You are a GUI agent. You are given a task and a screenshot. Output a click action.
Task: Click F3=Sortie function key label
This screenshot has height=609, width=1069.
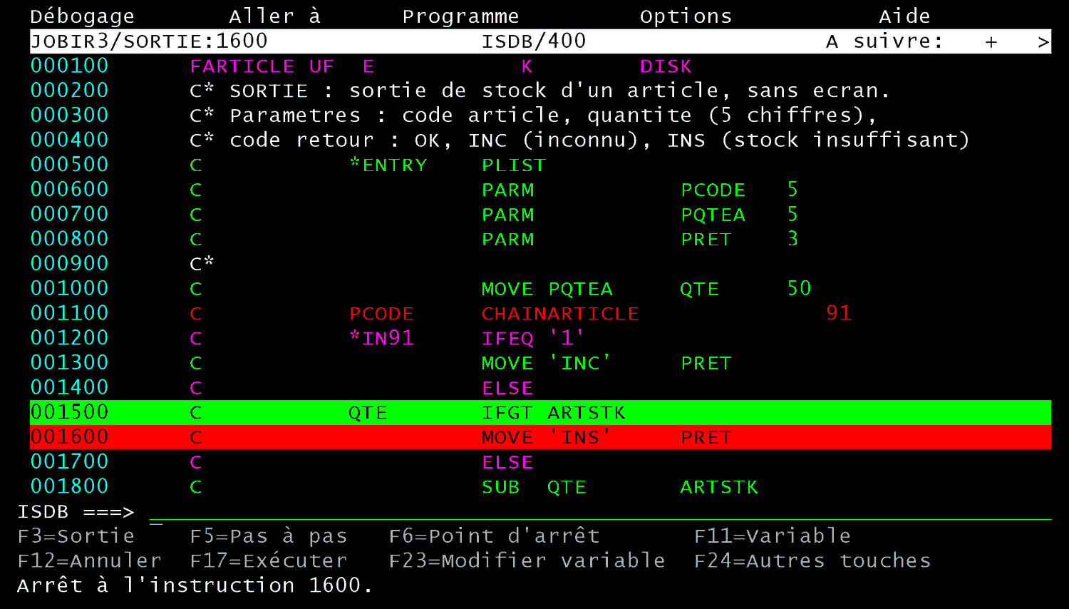pyautogui.click(x=76, y=536)
